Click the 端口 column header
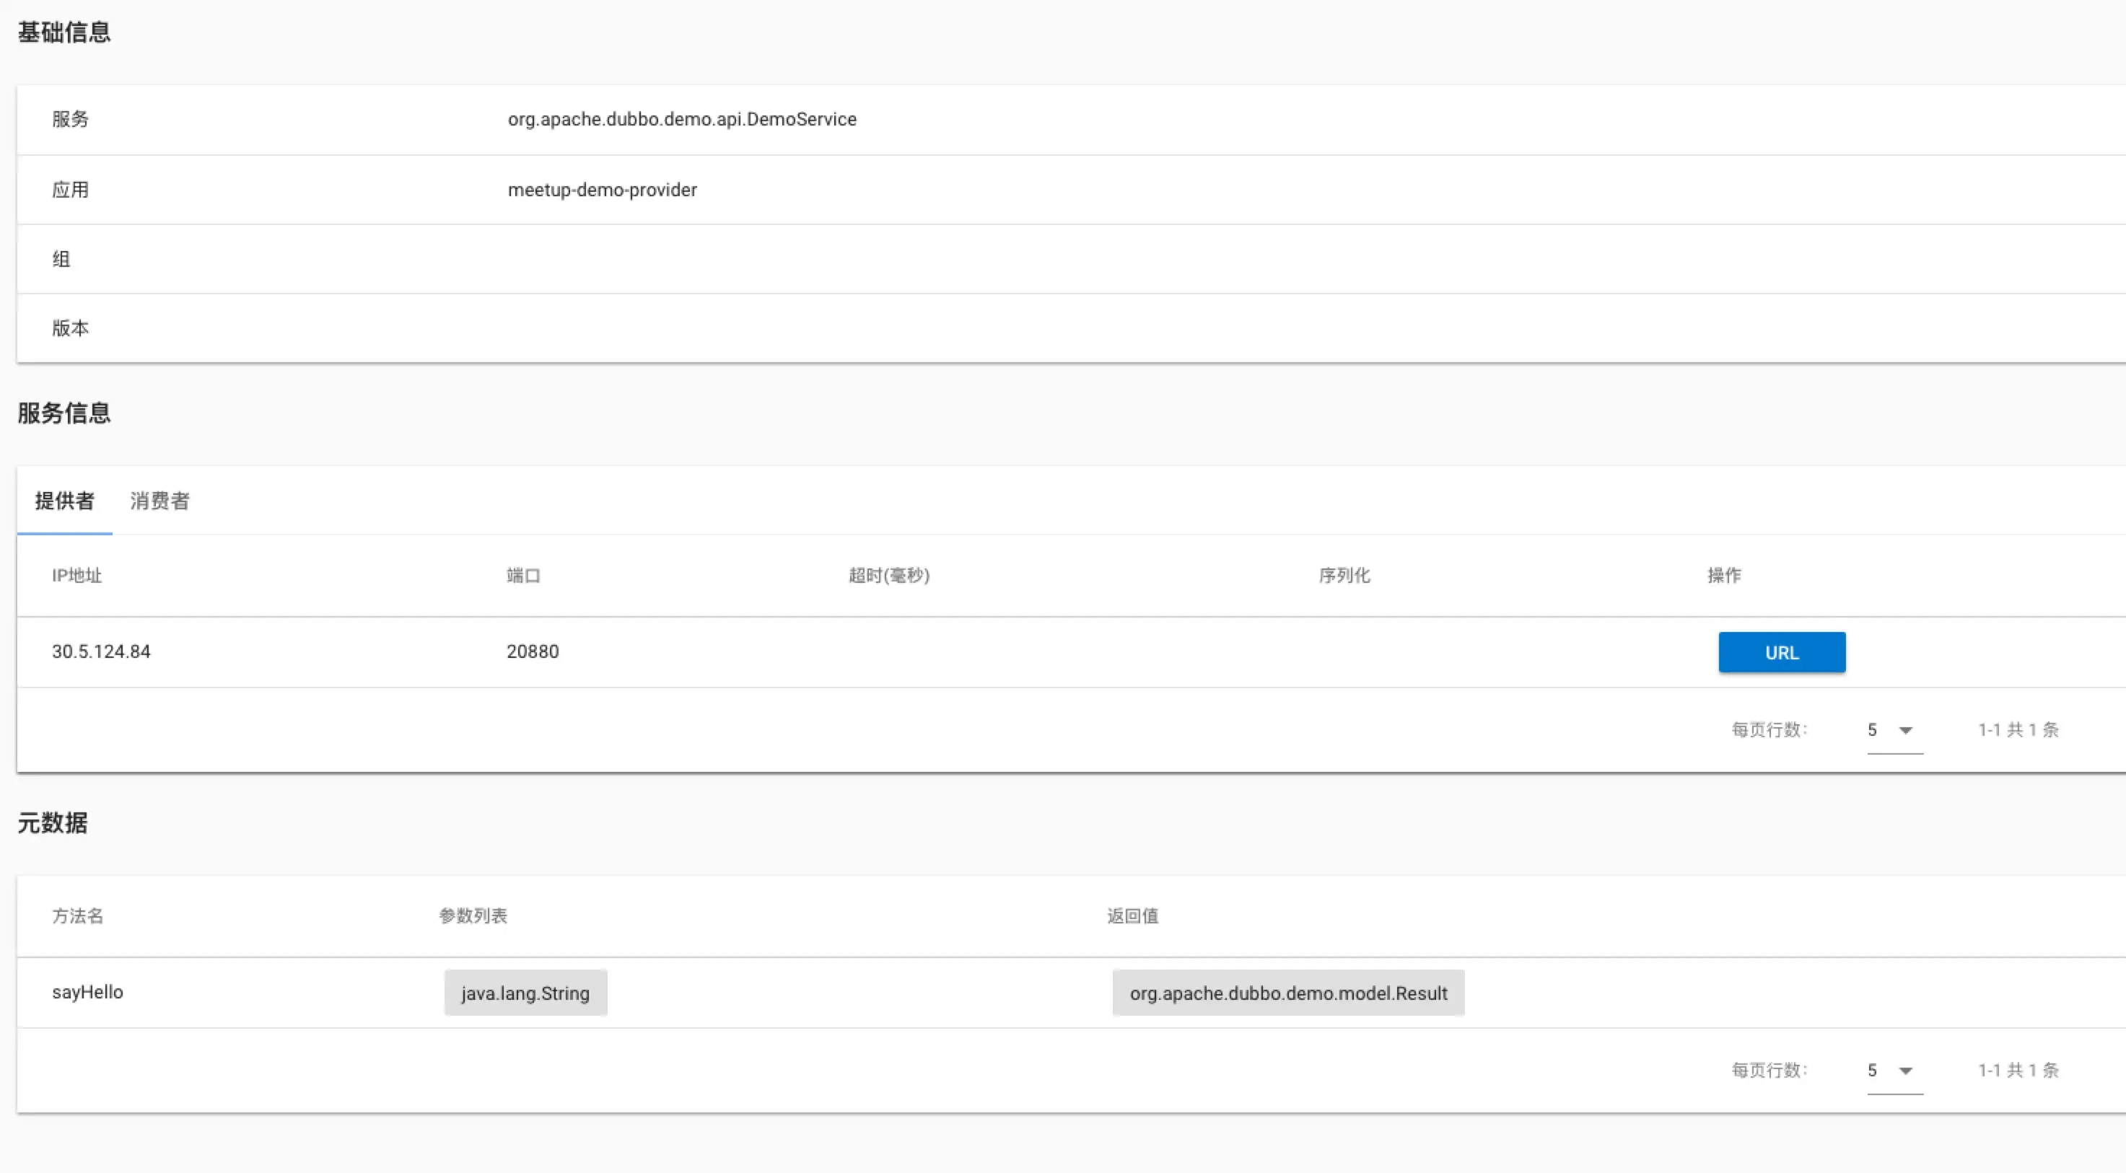Screen dimensions: 2126x1173 tap(523, 576)
